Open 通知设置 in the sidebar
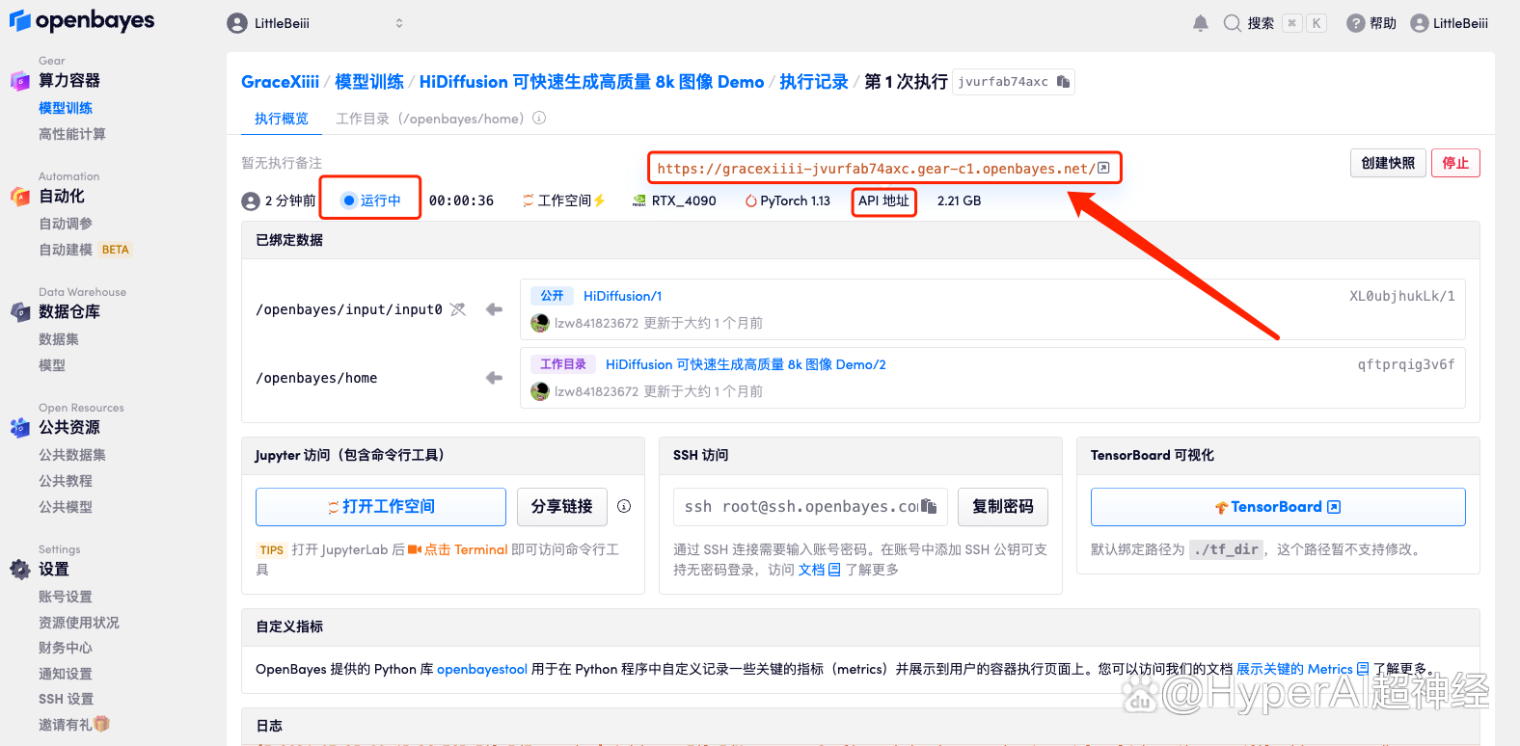 click(66, 674)
